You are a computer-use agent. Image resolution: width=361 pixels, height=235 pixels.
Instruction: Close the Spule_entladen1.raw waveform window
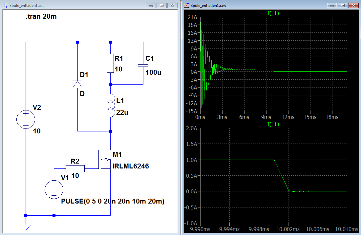tap(354, 6)
